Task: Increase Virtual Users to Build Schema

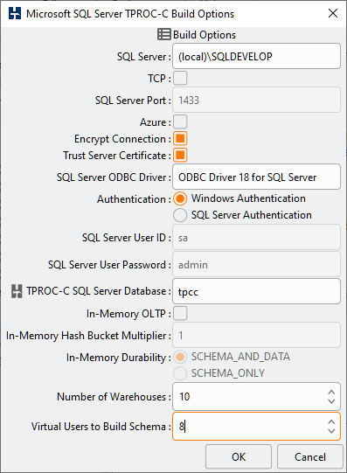Action: point(331,421)
